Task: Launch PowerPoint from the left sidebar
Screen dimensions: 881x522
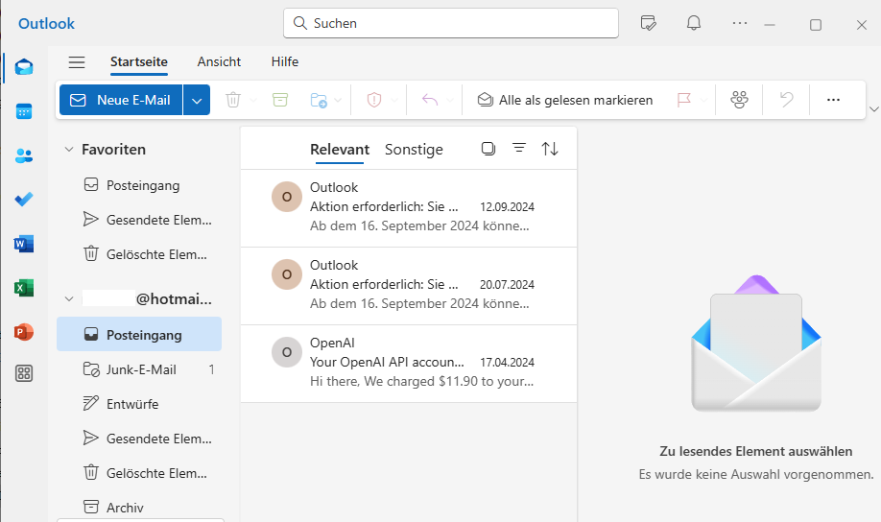Action: (x=24, y=332)
